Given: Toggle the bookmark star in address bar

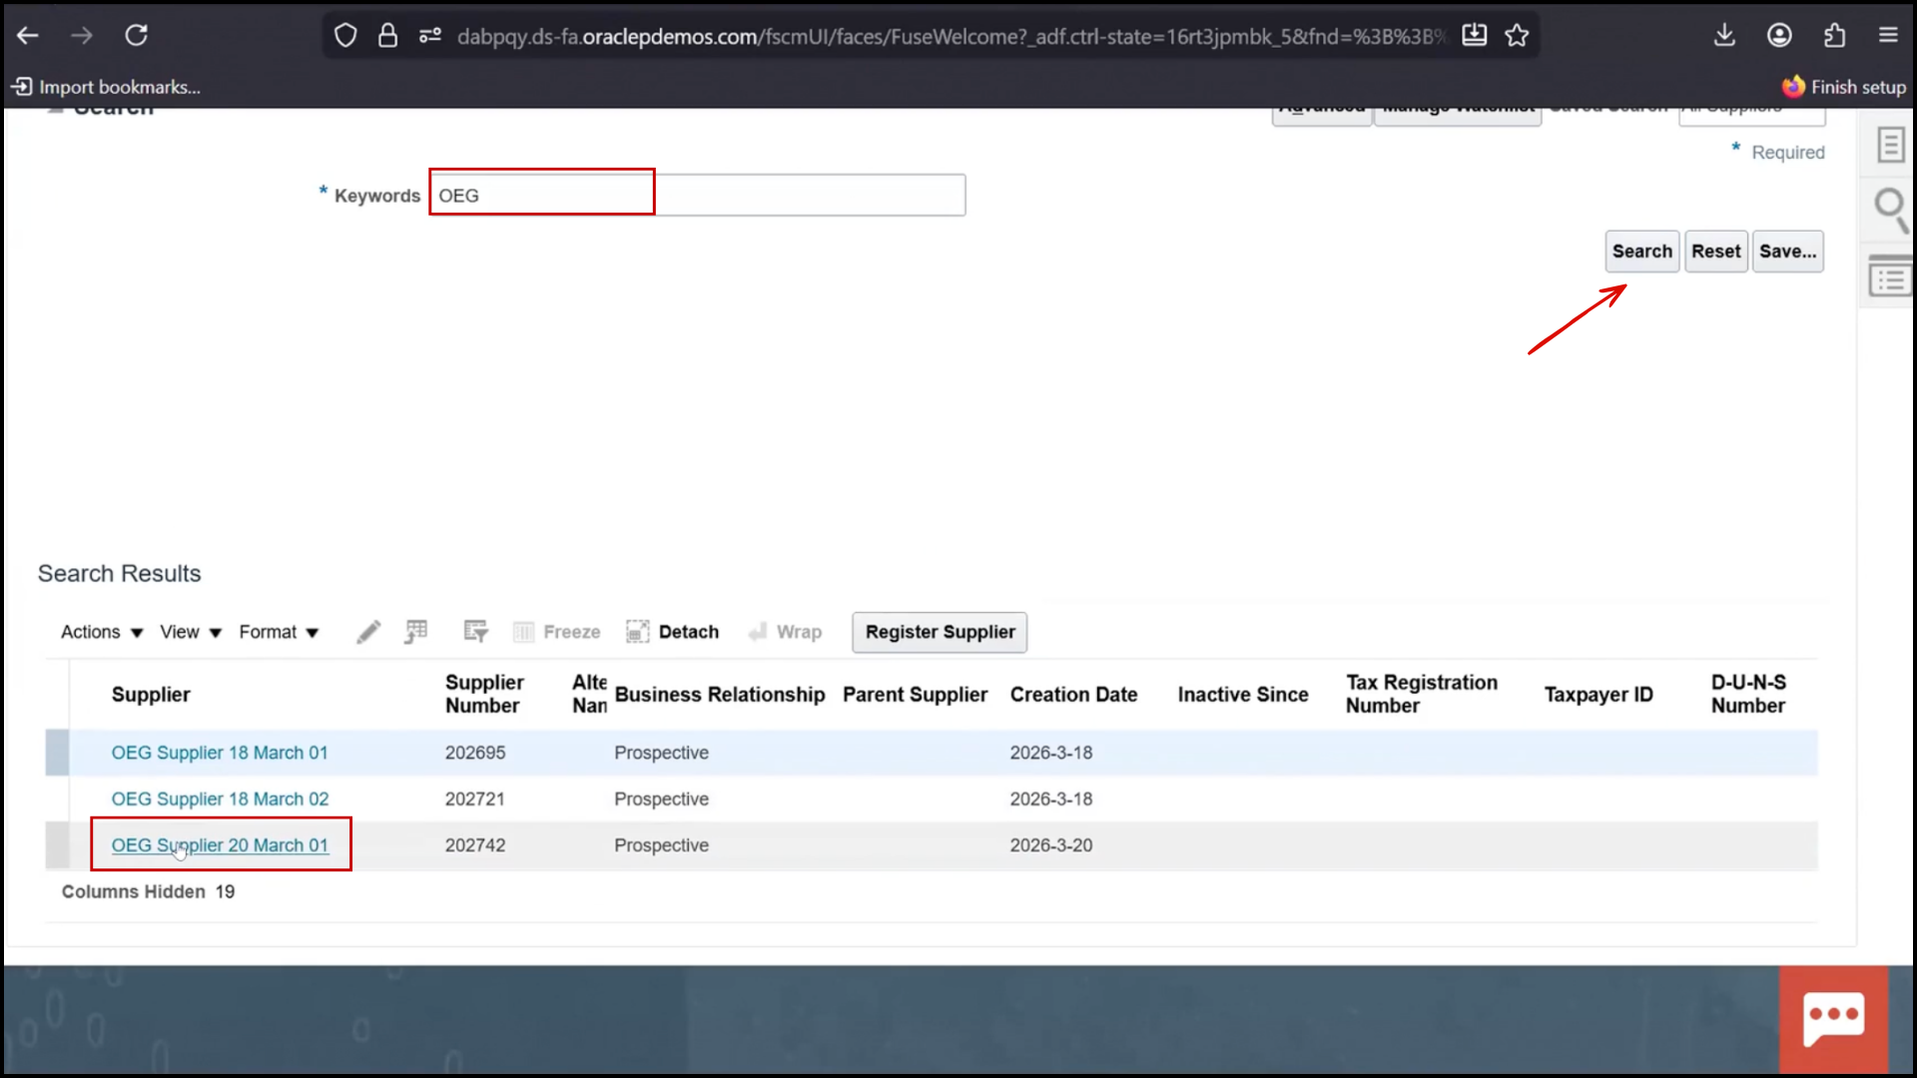Looking at the screenshot, I should [x=1517, y=35].
